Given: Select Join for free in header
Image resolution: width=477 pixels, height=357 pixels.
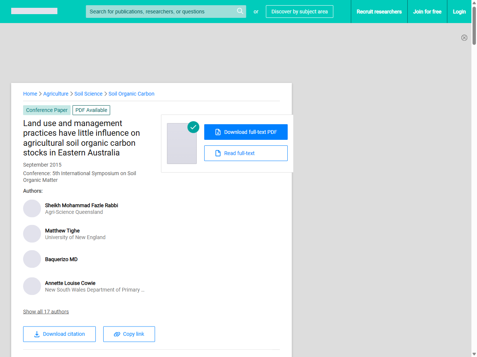Looking at the screenshot, I should pos(427,12).
